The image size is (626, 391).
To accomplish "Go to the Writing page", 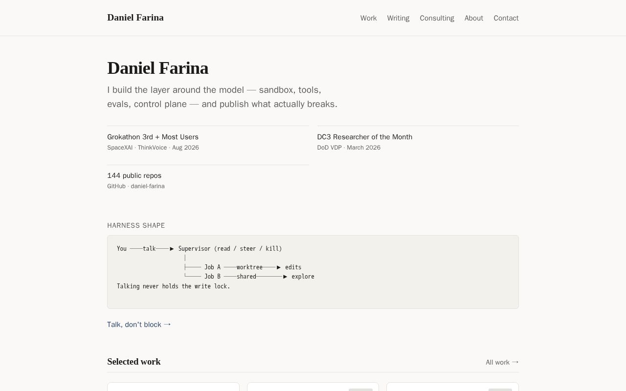I will (398, 18).
